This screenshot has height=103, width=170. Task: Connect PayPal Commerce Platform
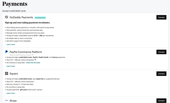coord(161,52)
